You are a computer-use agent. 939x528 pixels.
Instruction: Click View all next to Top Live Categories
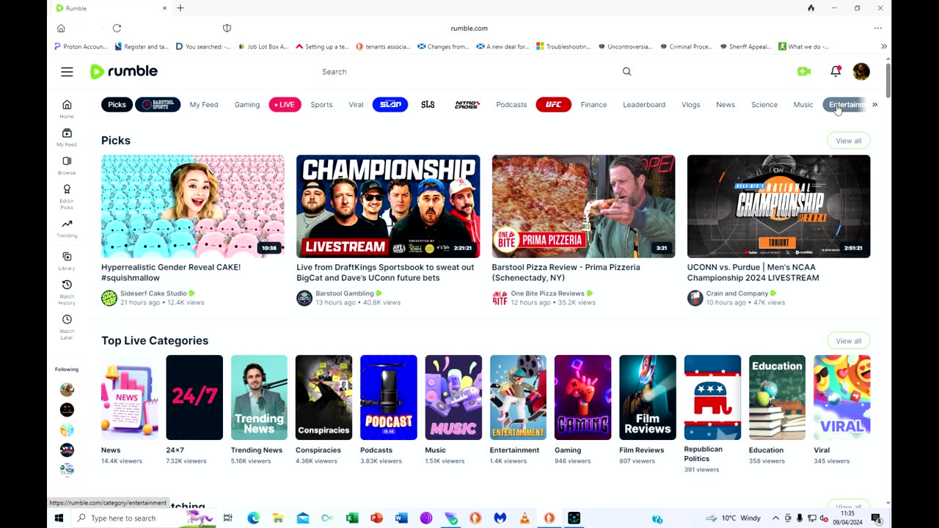(x=848, y=341)
